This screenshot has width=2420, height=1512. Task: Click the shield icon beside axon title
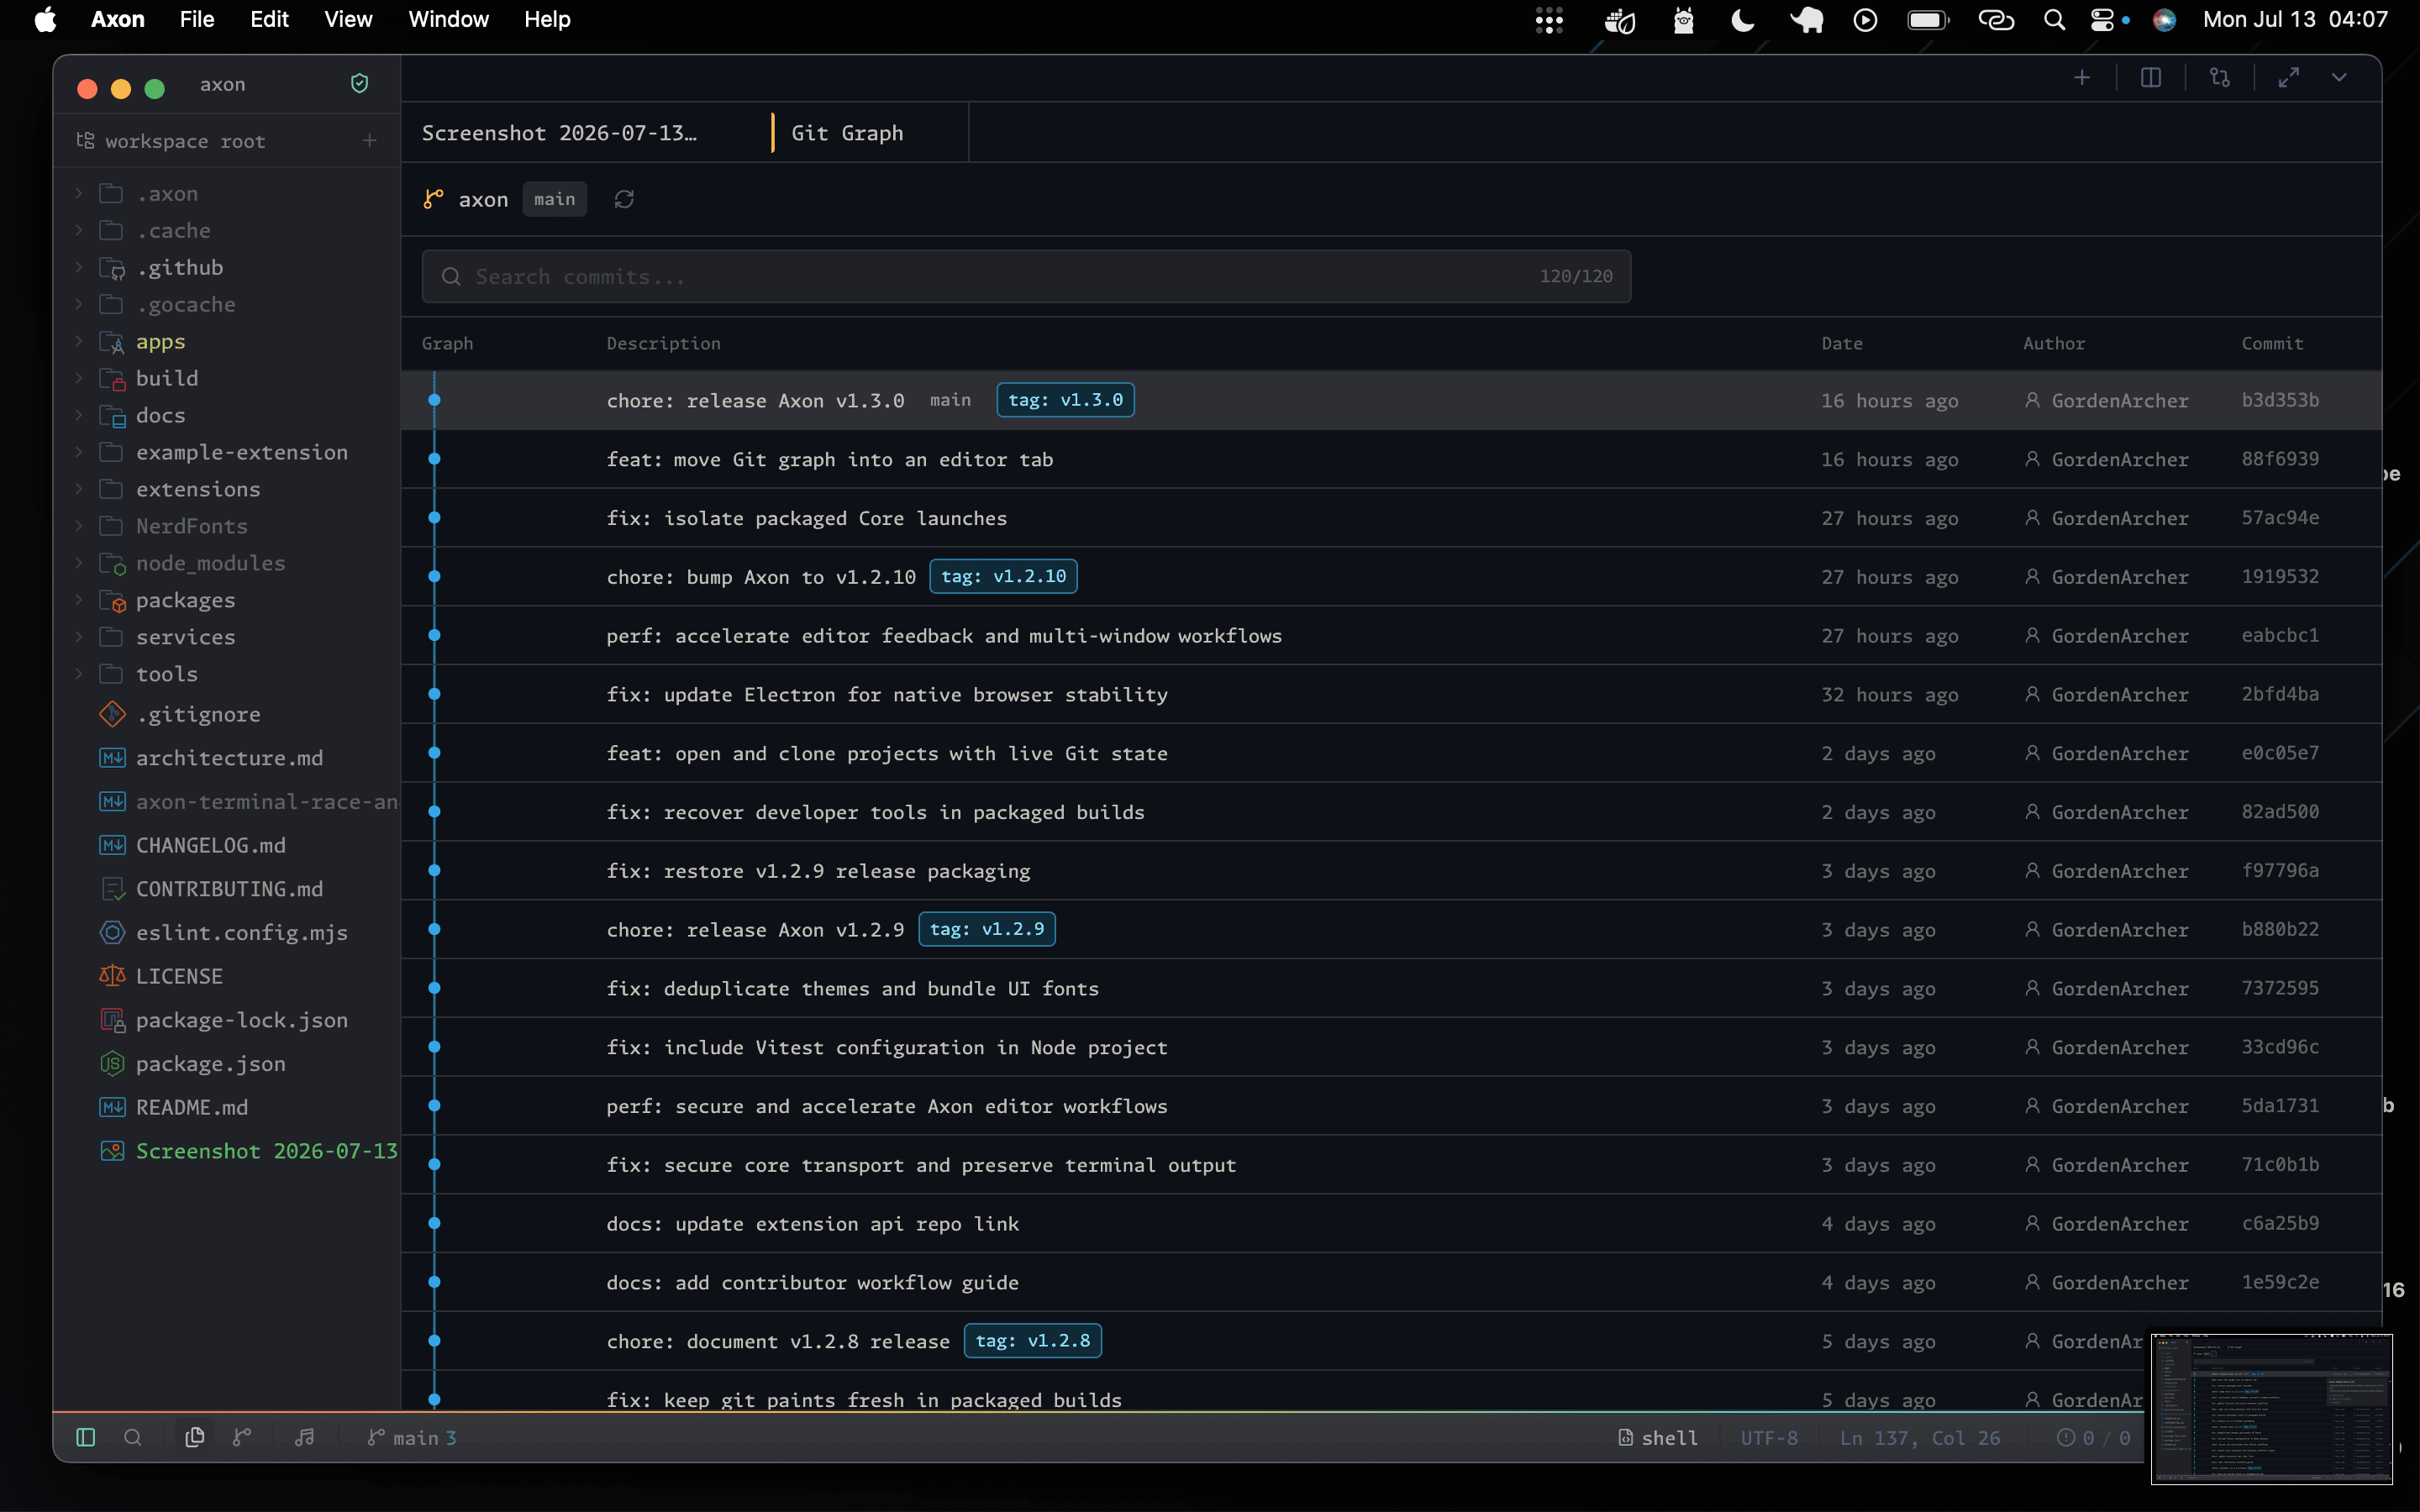(360, 84)
